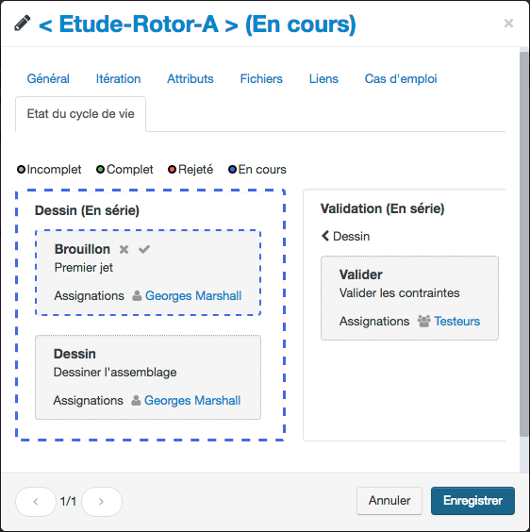The width and height of the screenshot is (530, 532).
Task: Click user icon in Brouillon assignations
Action: [137, 296]
